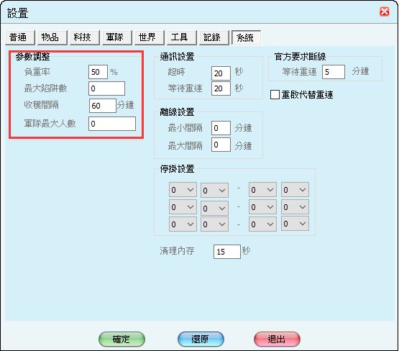Open the 物品 tab
Image resolution: width=399 pixels, height=351 pixels.
[x=52, y=37]
